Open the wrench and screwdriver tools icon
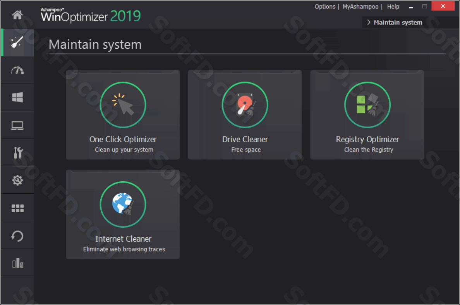 (x=18, y=153)
